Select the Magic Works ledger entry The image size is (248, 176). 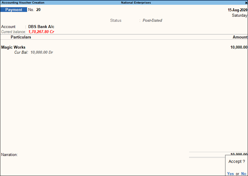click(x=13, y=47)
